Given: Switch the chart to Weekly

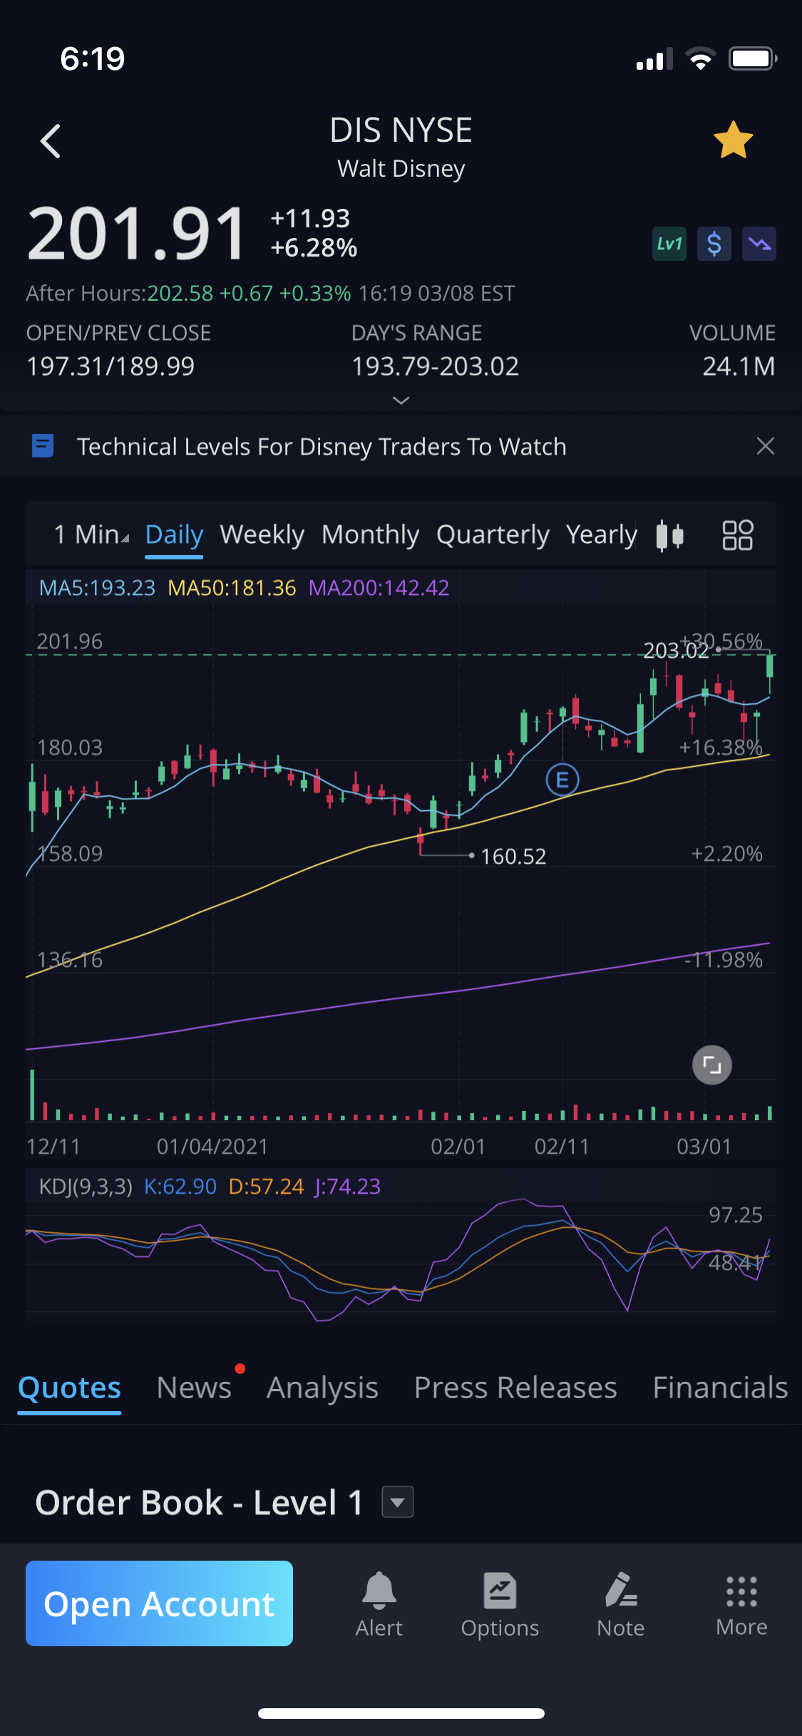Looking at the screenshot, I should pyautogui.click(x=262, y=534).
